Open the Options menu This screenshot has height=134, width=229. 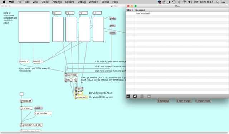(x=70, y=2)
